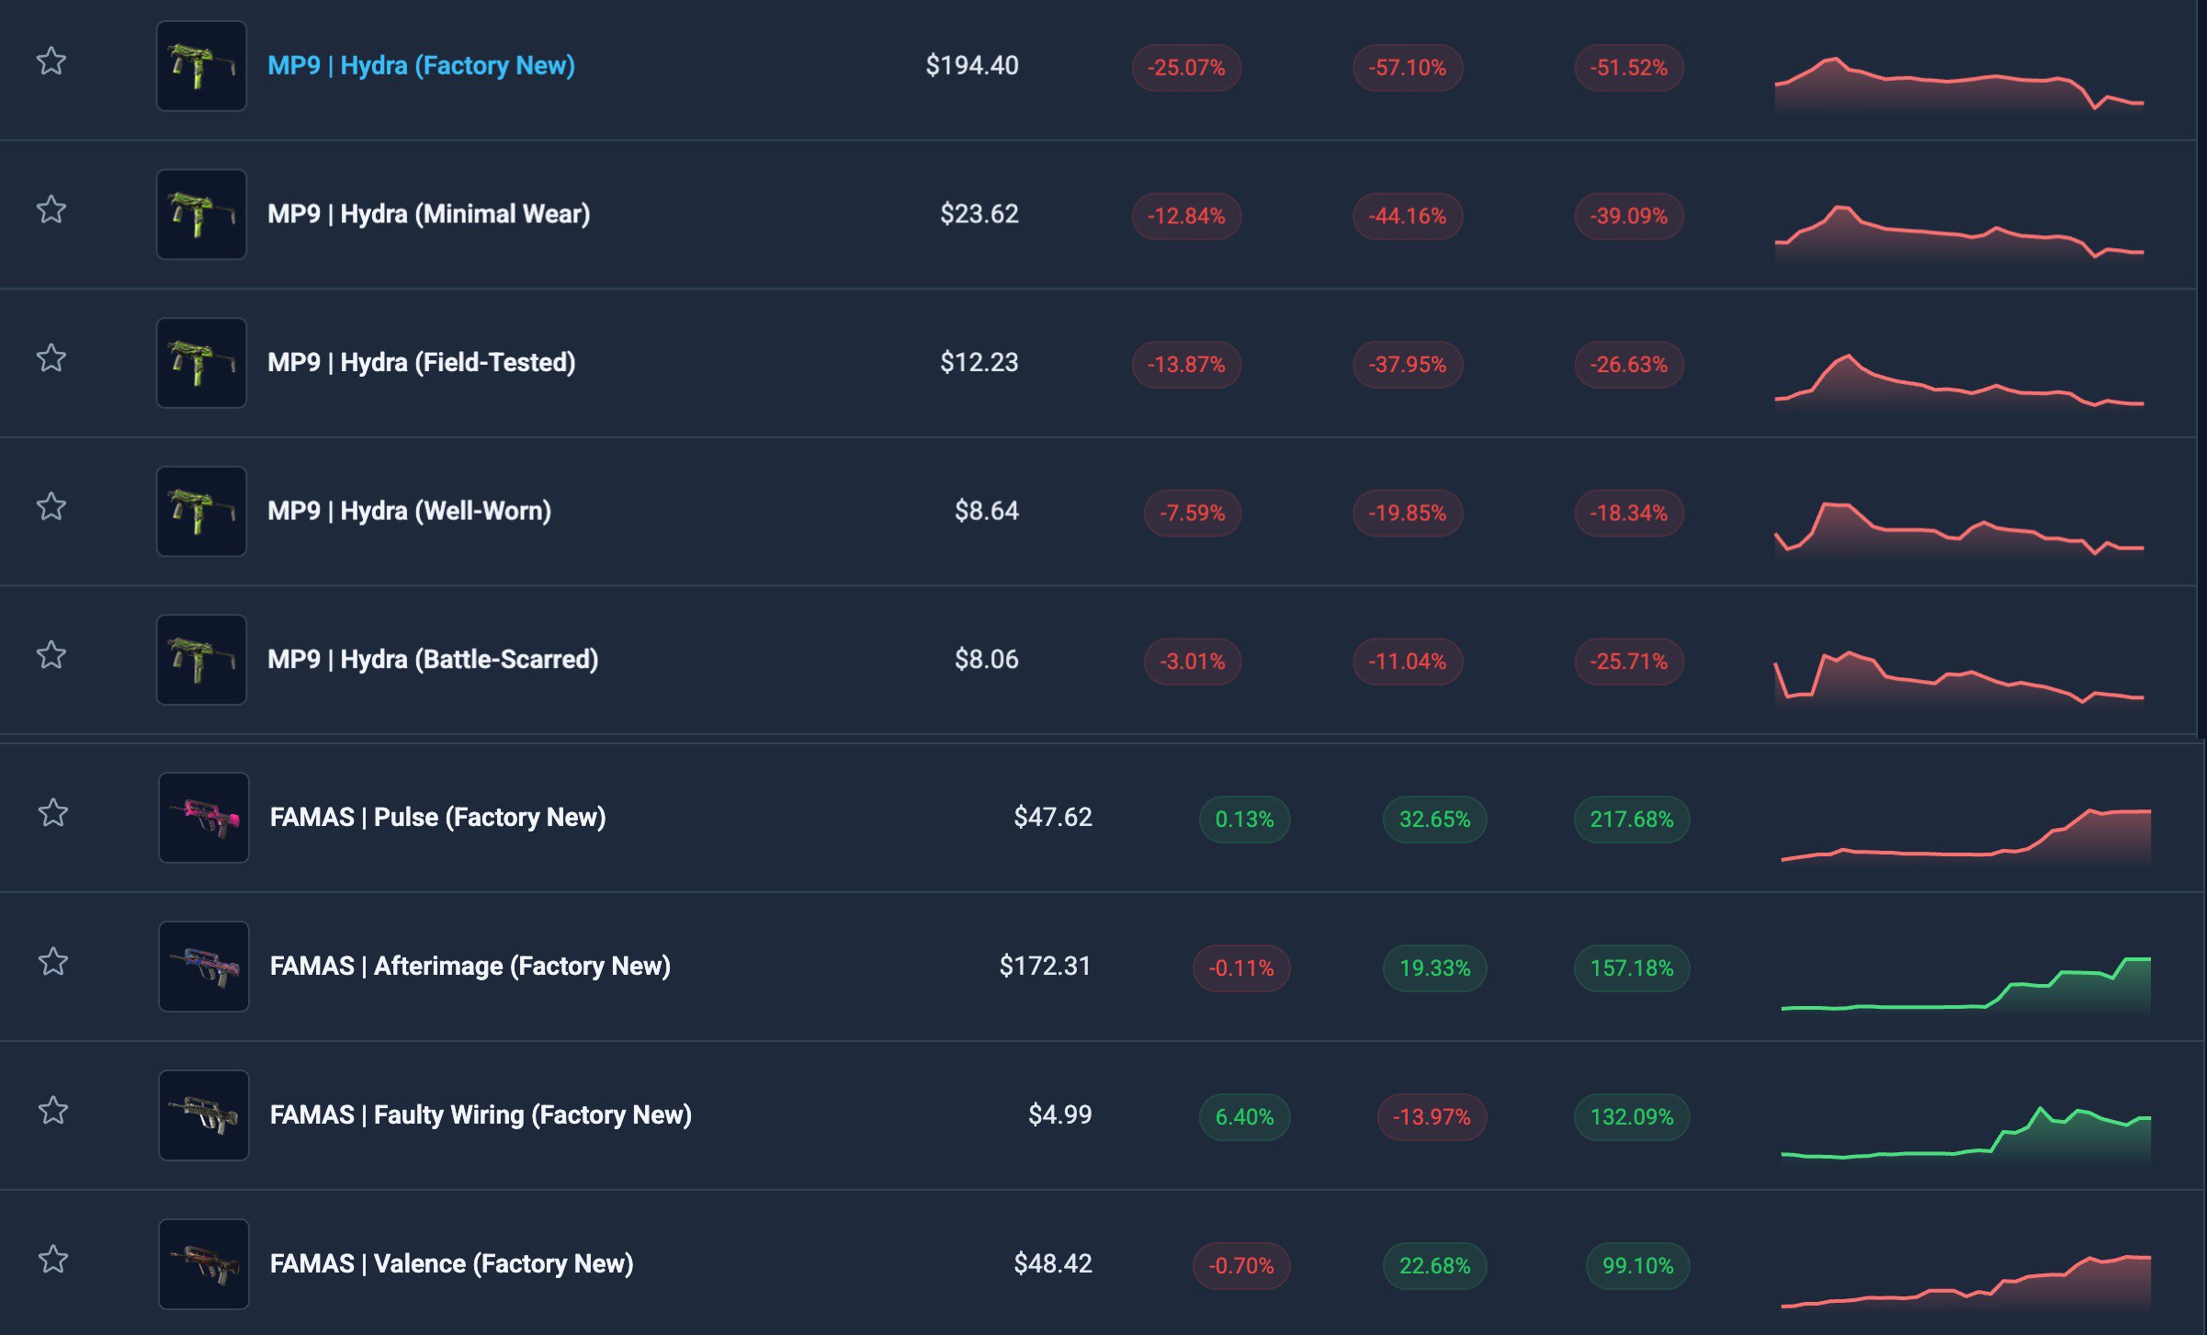The width and height of the screenshot is (2207, 1335).
Task: Star the MP9 Hydra Minimal Wear row
Action: (x=51, y=210)
